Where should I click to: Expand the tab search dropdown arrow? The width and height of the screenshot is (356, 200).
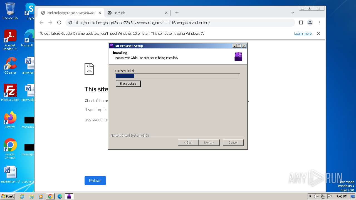pyautogui.click(x=293, y=13)
